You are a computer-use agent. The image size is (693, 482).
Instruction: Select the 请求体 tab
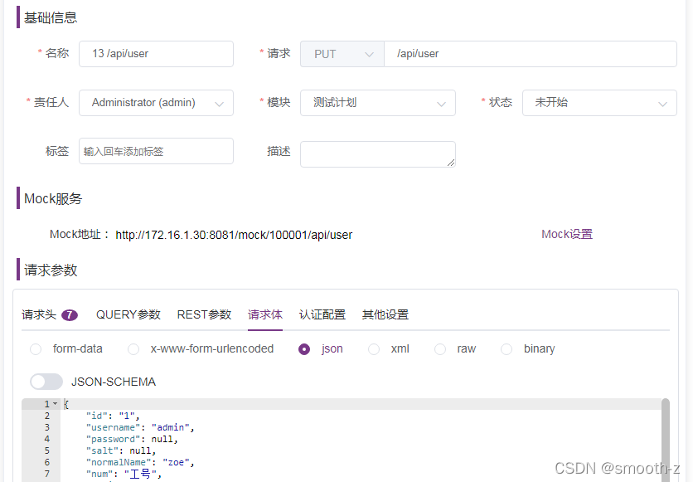[x=265, y=315]
